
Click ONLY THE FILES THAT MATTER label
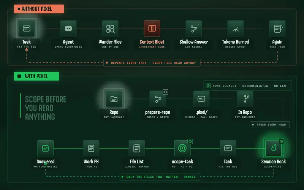[x=160, y=177]
